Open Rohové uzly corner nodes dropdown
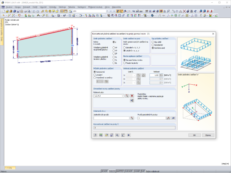231x173 pixels. pos(122,96)
